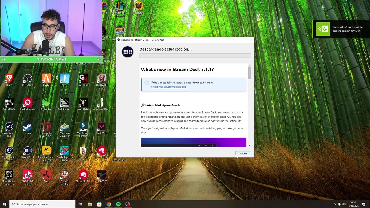Expand hidden system tray icons

coord(335,204)
